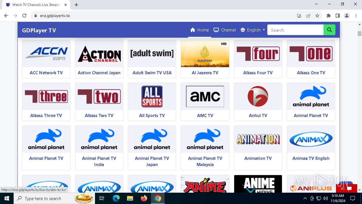362x204 pixels.
Task: Click the AMC logo image
Action: click(x=205, y=96)
